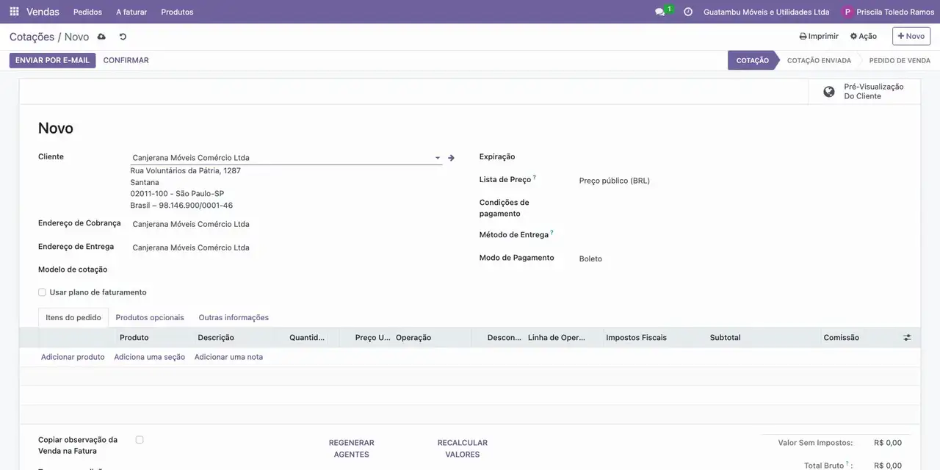940x470 pixels.
Task: Discard changes with the undo arrow icon
Action: click(x=123, y=37)
